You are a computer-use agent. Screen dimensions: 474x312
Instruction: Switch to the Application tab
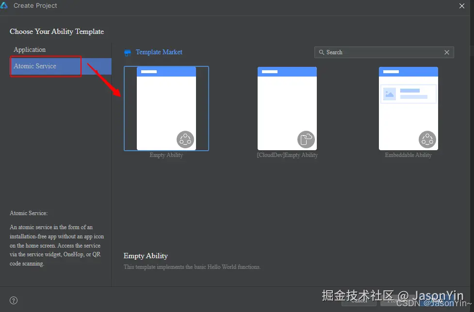tap(30, 49)
